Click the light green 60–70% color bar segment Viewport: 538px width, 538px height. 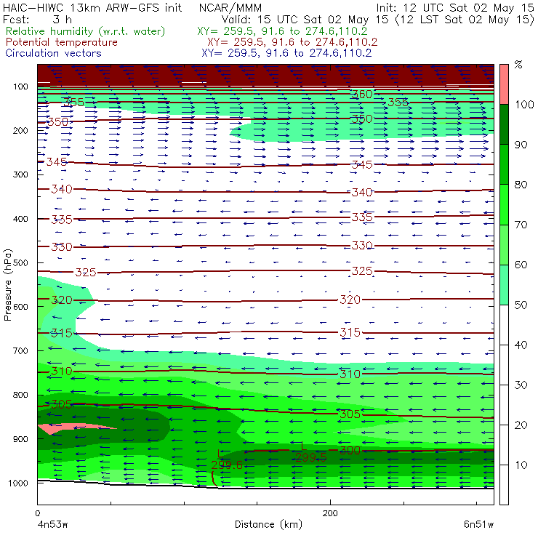pos(504,244)
